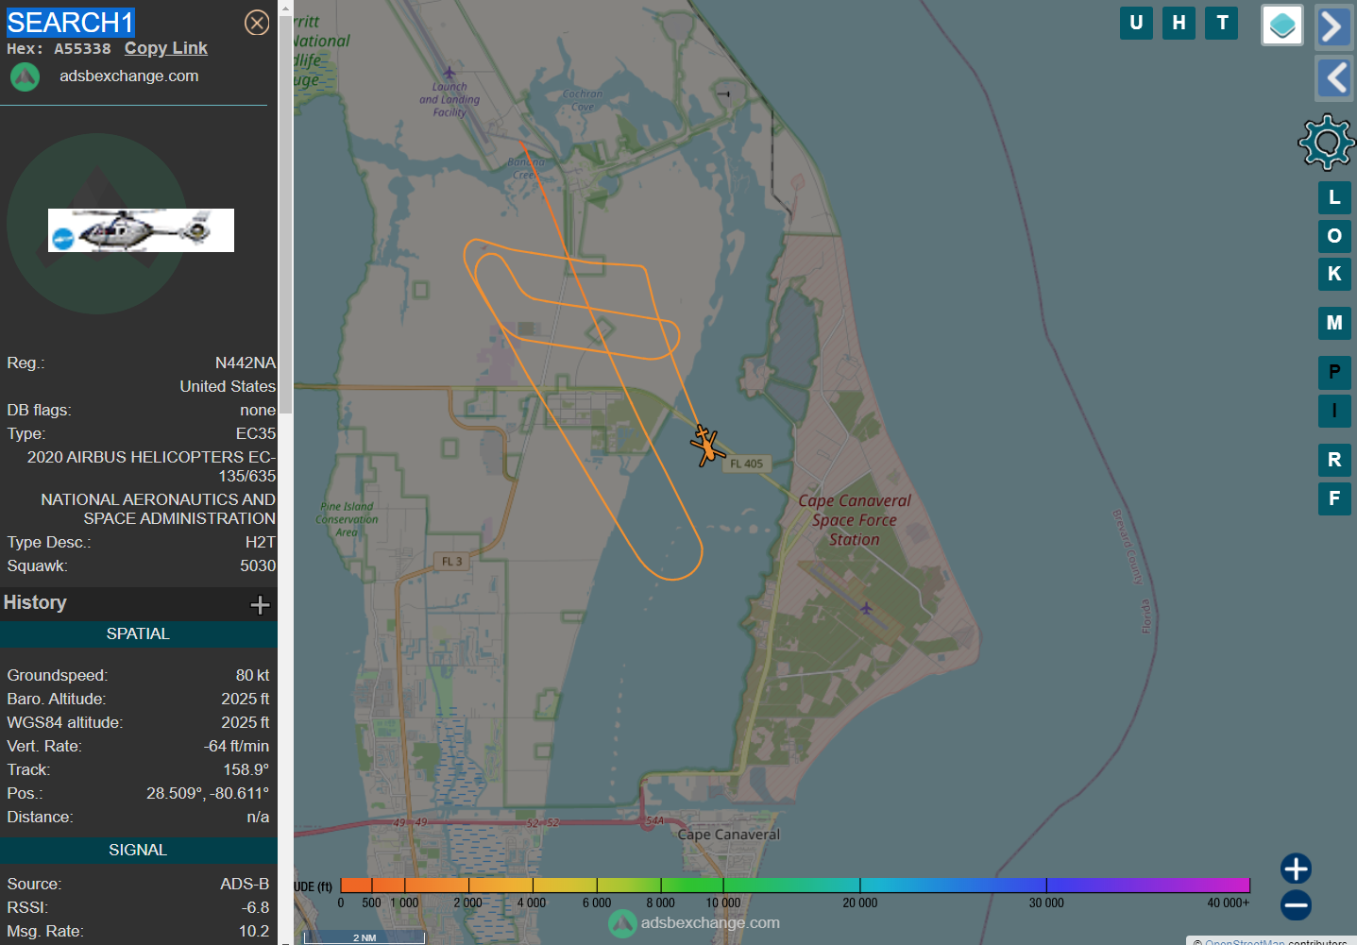Toggle the O map option button
This screenshot has width=1357, height=945.
point(1334,236)
